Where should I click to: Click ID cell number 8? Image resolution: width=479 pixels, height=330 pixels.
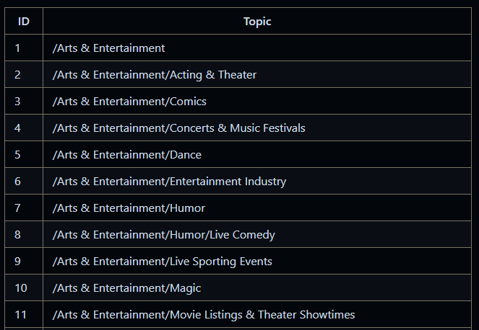pos(18,235)
